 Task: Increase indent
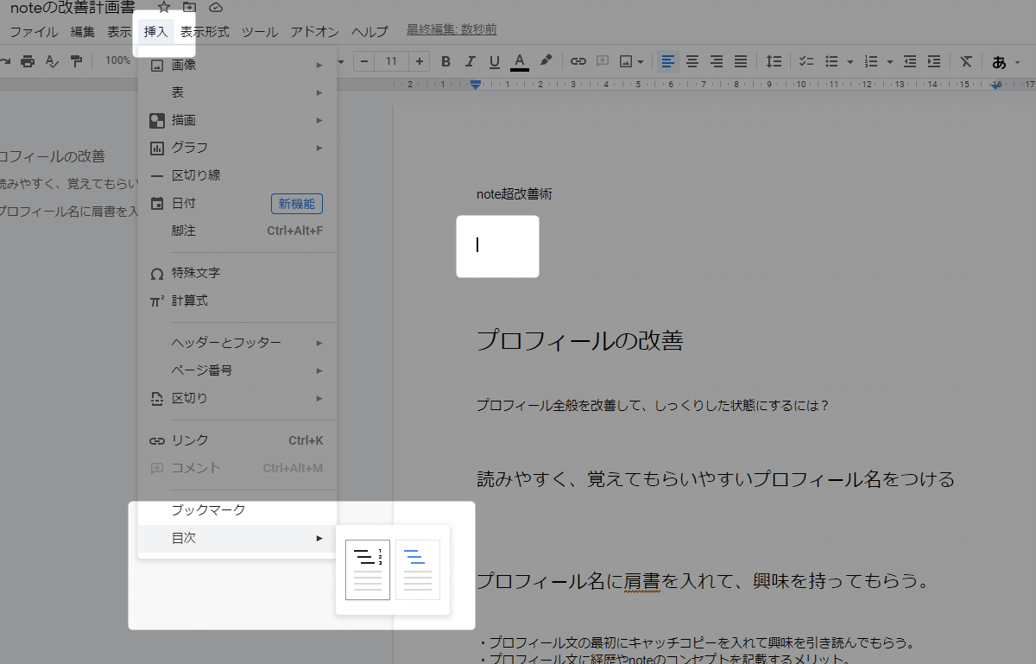934,61
